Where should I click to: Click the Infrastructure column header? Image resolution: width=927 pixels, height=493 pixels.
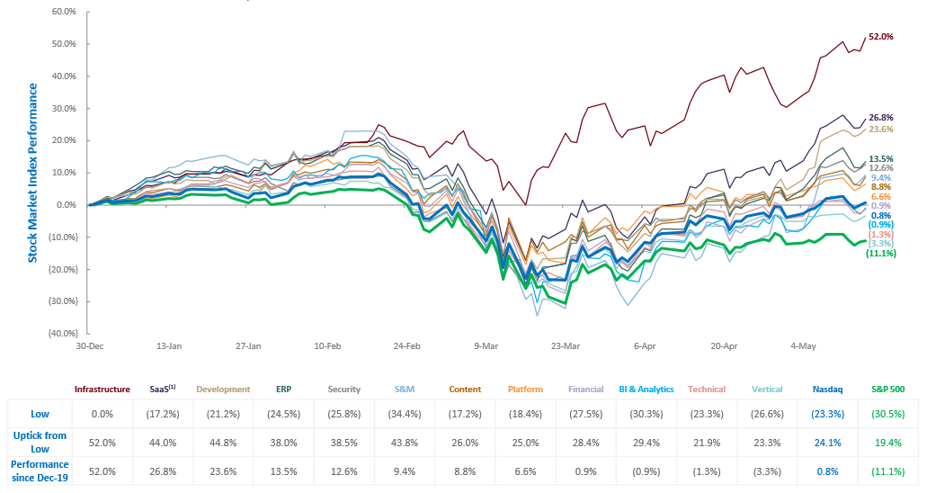(102, 390)
